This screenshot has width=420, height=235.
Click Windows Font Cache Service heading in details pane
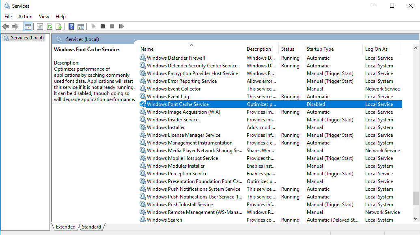coord(86,49)
